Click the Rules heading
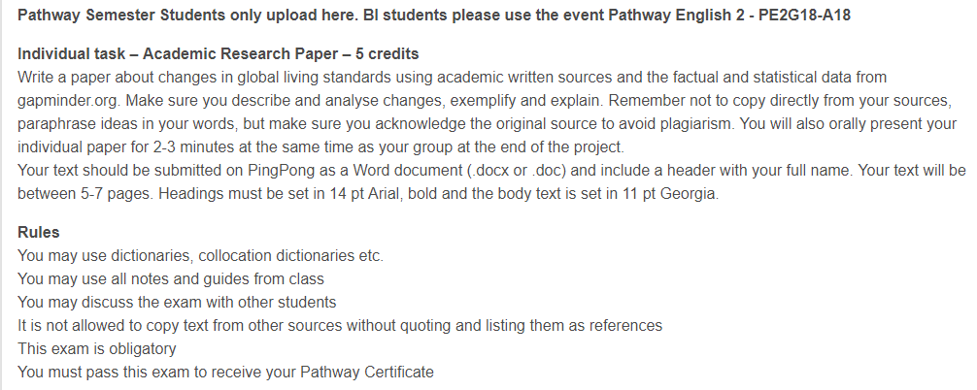Viewport: 977px width, 390px height. [39, 233]
